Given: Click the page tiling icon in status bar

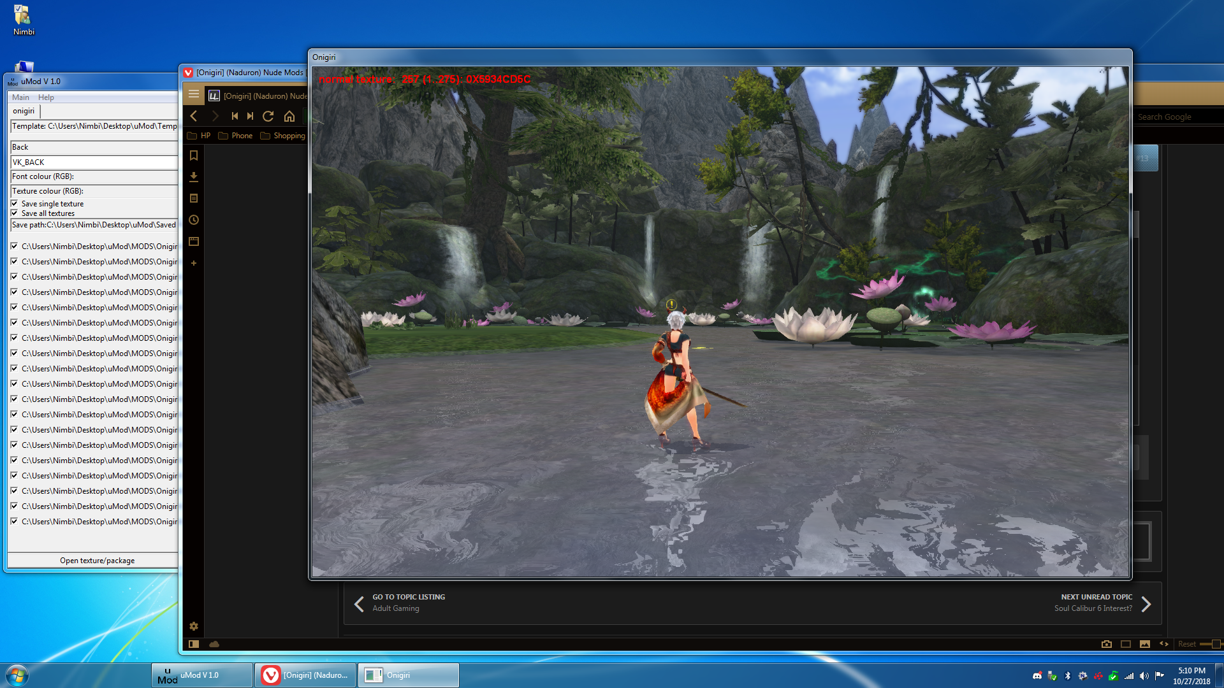Looking at the screenshot, I should [1126, 644].
